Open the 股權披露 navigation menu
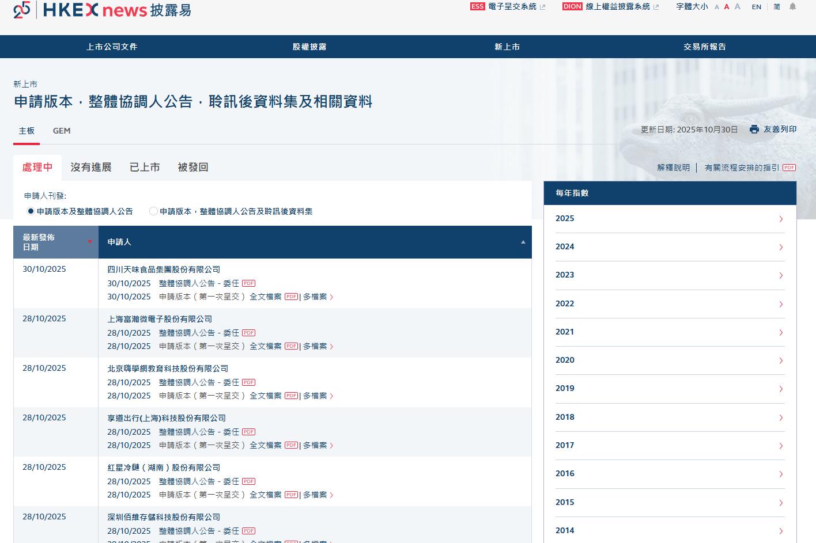This screenshot has height=543, width=816. tap(309, 47)
